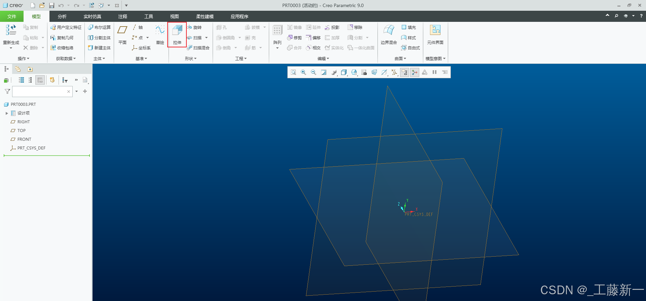Create a 坐标系 coordinate system
646x301 pixels.
point(141,48)
